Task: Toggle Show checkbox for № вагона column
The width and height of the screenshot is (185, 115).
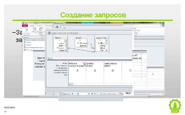Action: tap(77, 71)
